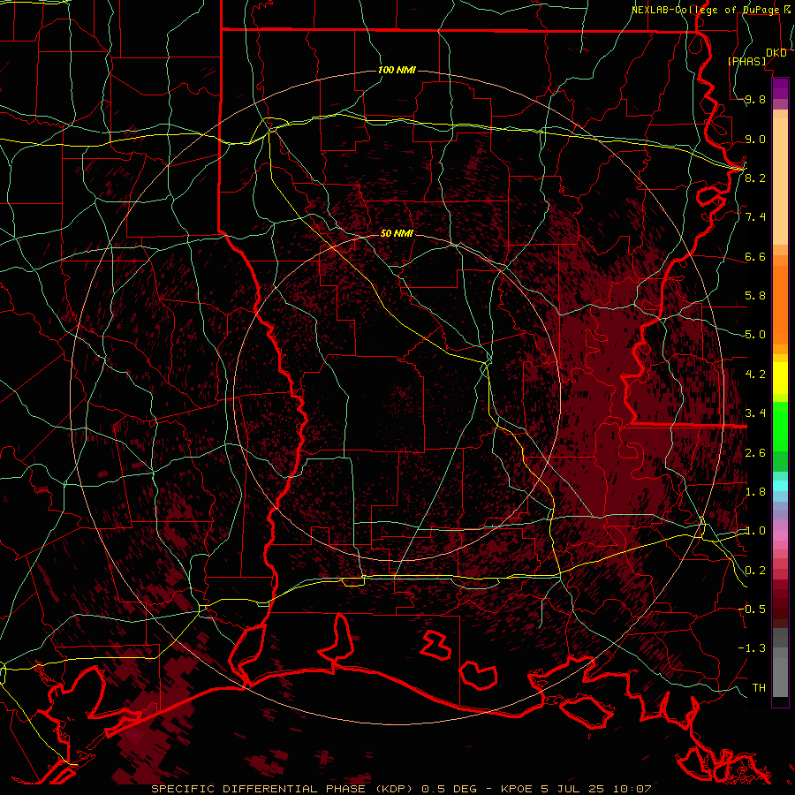Click the 5.8 legend value
This screenshot has height=795, width=795.
[755, 296]
